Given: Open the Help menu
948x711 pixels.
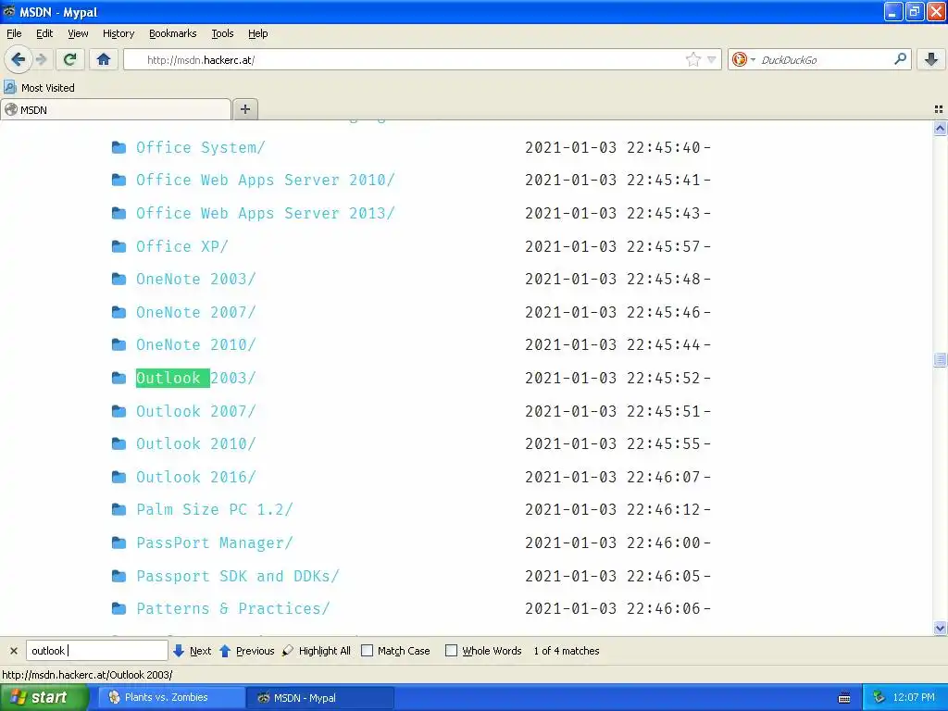Looking at the screenshot, I should pos(258,33).
